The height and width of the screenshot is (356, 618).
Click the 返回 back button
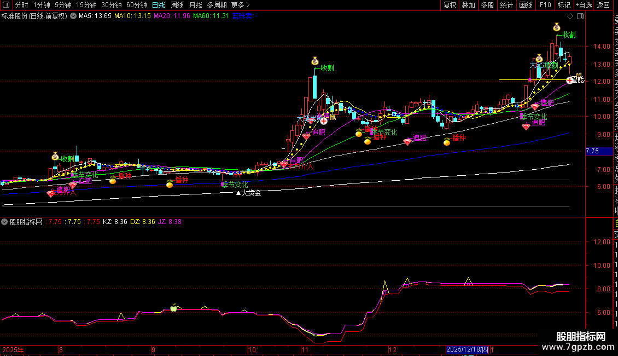coord(603,5)
